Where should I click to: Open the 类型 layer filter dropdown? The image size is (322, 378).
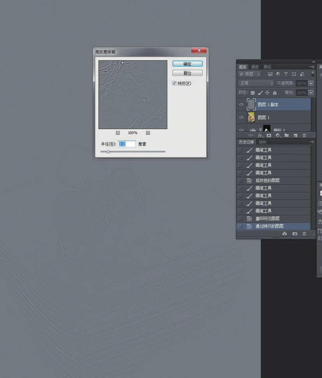click(250, 74)
